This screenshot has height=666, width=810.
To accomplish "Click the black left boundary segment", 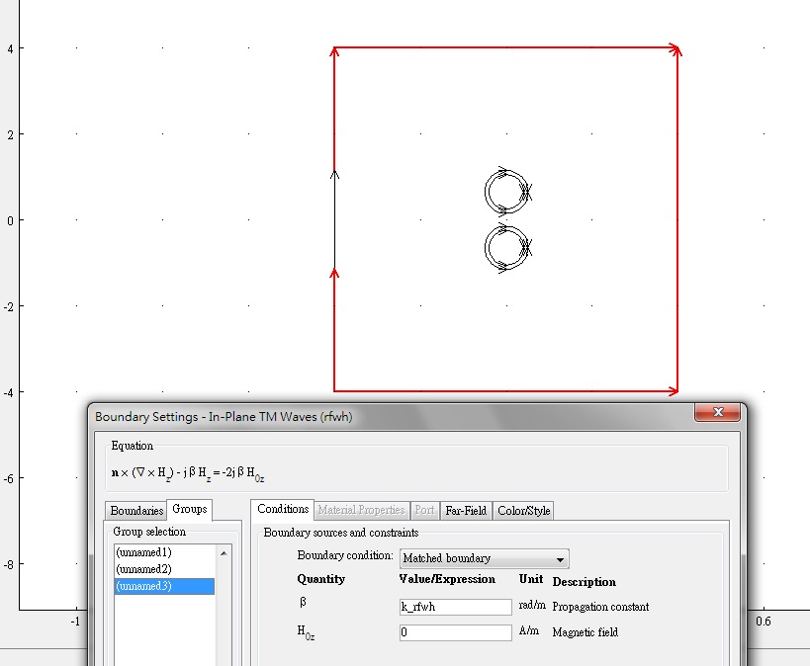I will [x=334, y=219].
